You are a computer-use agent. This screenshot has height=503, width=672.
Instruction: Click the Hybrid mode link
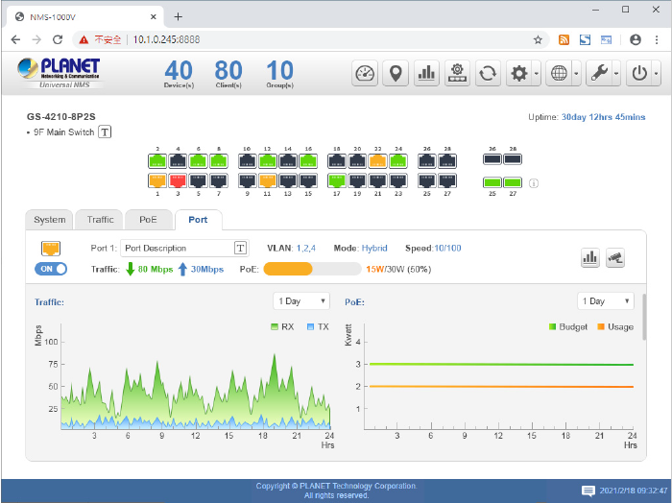click(x=374, y=248)
